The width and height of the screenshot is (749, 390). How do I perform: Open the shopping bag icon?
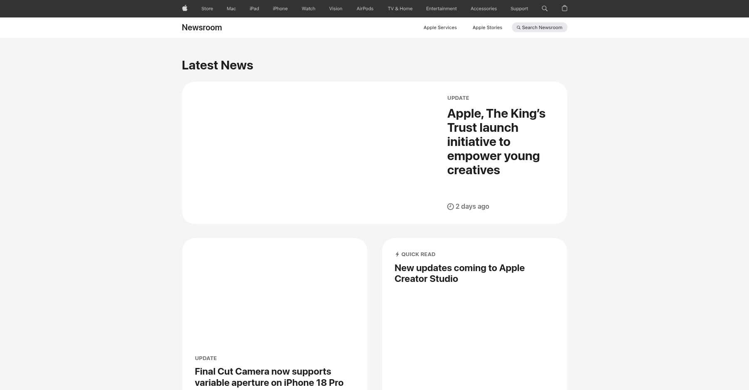564,8
